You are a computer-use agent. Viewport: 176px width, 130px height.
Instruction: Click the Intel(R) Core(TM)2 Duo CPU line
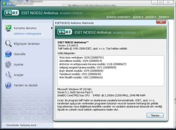101,95
